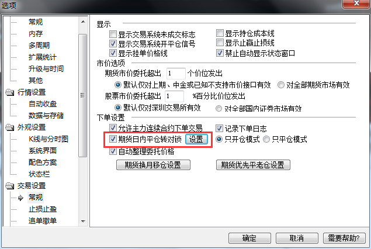Viewport: 371px width, 249px height.
Task: Click the 外观设置 folder icon
Action: coord(10,127)
